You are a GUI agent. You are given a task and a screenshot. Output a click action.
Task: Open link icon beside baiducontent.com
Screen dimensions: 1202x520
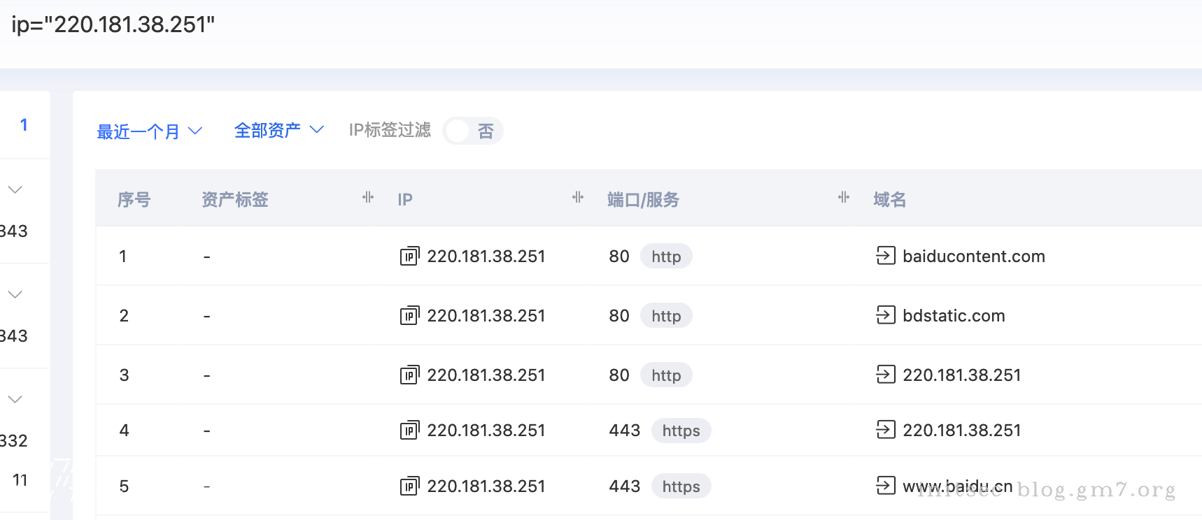tap(885, 256)
